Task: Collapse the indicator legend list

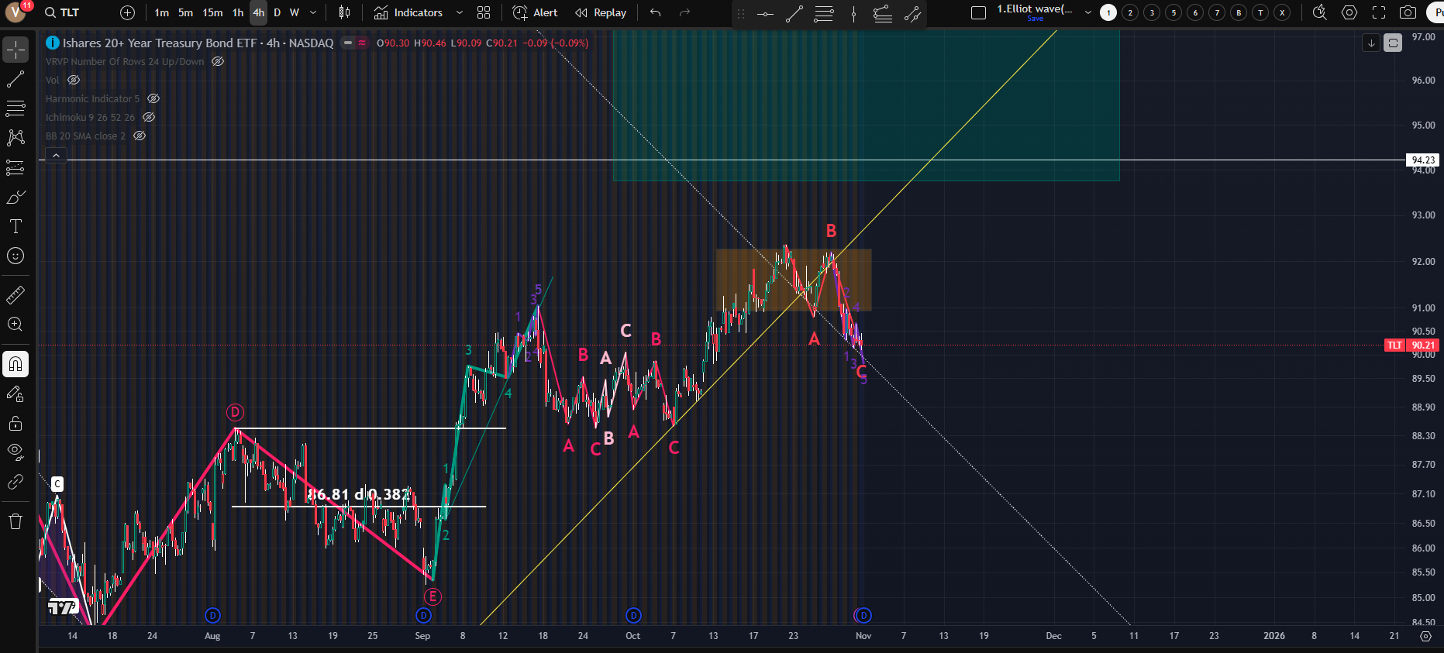Action: tap(56, 156)
